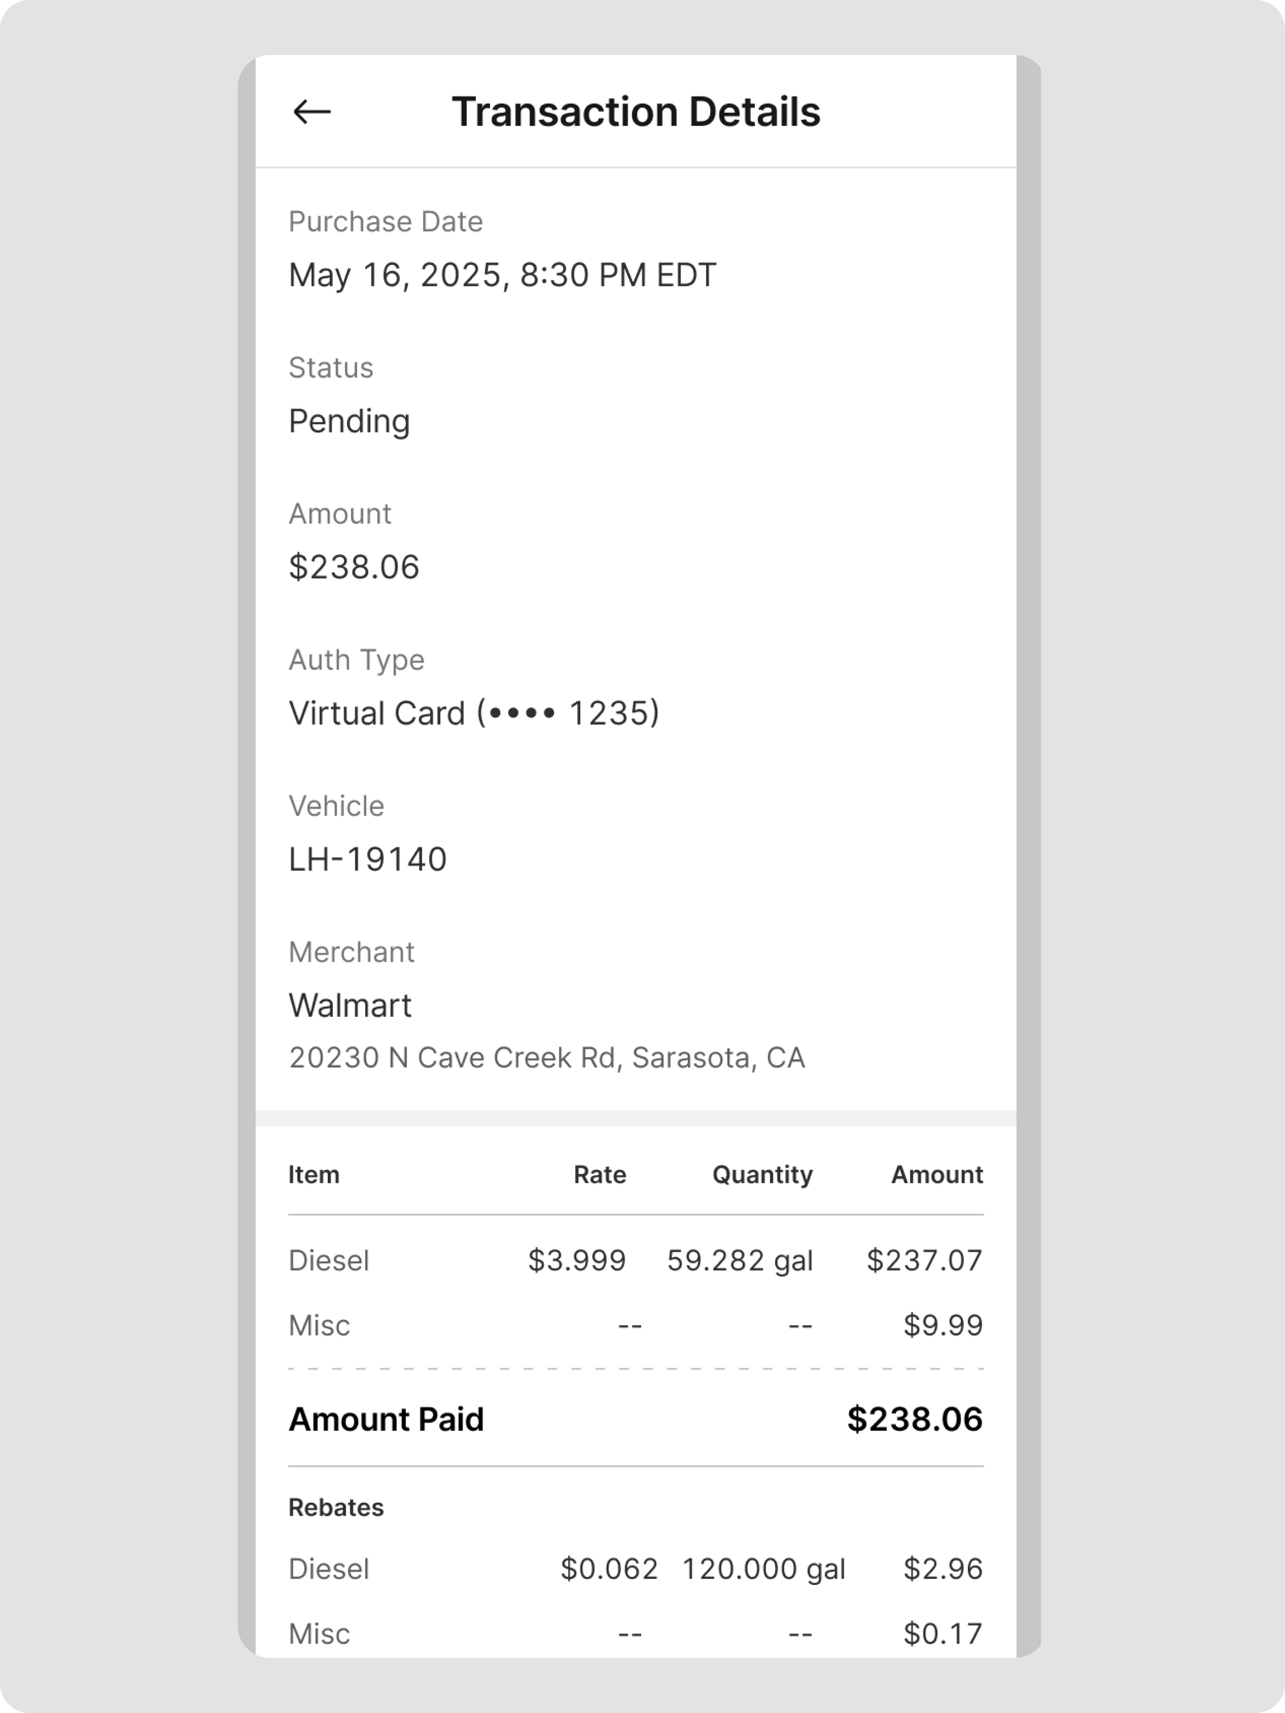Click the Quantity column header
Screen dimensions: 1285x1713
[x=762, y=1175]
